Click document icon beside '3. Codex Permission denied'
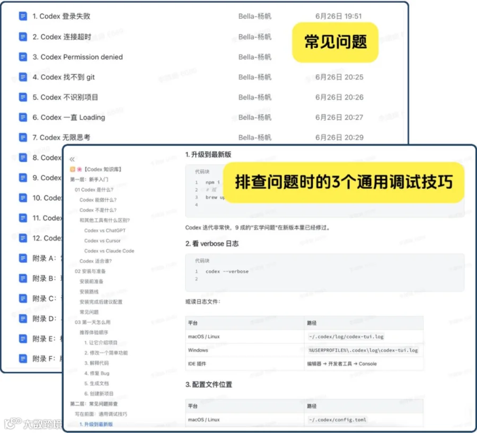This screenshot has width=477, height=433. point(23,57)
